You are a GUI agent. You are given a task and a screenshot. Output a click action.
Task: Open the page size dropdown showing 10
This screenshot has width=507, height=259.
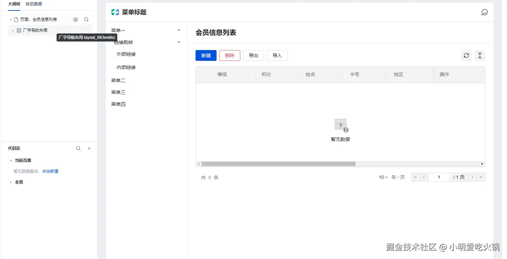pyautogui.click(x=382, y=177)
